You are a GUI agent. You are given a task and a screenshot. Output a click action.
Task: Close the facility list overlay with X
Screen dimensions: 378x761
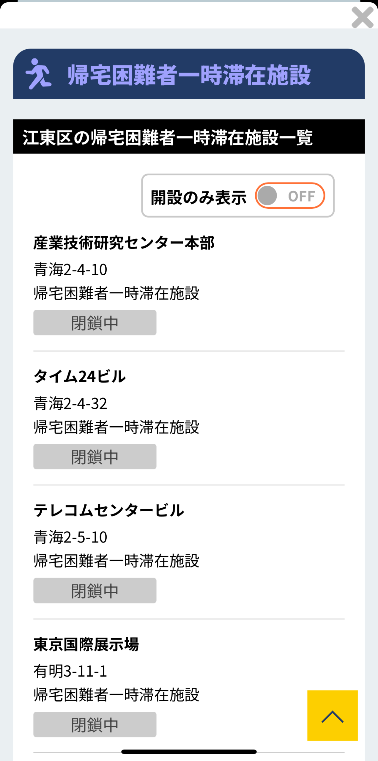point(362,18)
